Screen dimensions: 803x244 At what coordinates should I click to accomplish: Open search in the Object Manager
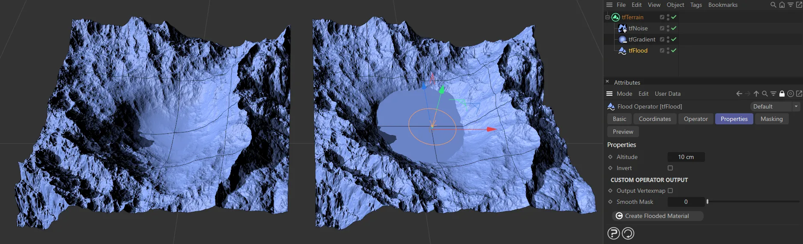click(773, 5)
